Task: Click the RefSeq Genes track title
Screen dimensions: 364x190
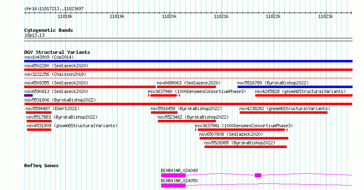Action: pyautogui.click(x=41, y=166)
